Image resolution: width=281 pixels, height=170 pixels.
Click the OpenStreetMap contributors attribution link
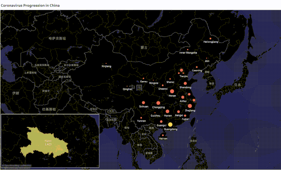(17, 166)
